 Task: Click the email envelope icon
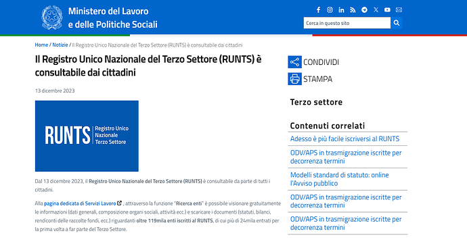coord(399,10)
